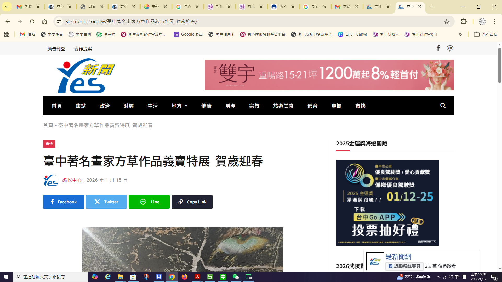Screen dimensions: 502x282
Task: Select the 健康 menu item
Action: (x=206, y=106)
